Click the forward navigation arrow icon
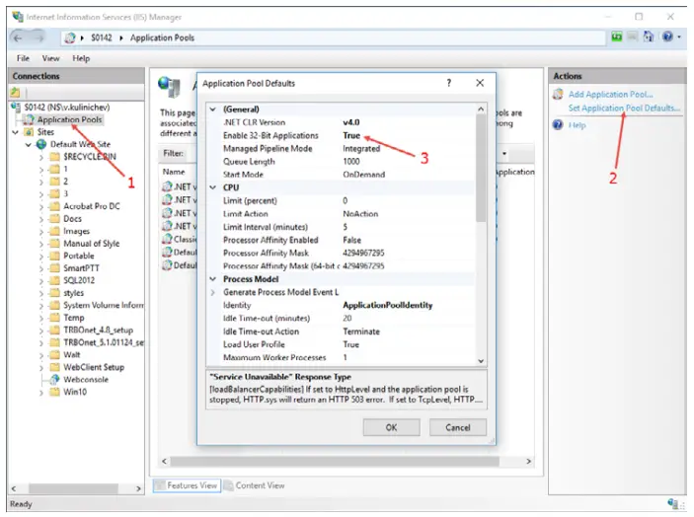694x517 pixels. tap(39, 38)
